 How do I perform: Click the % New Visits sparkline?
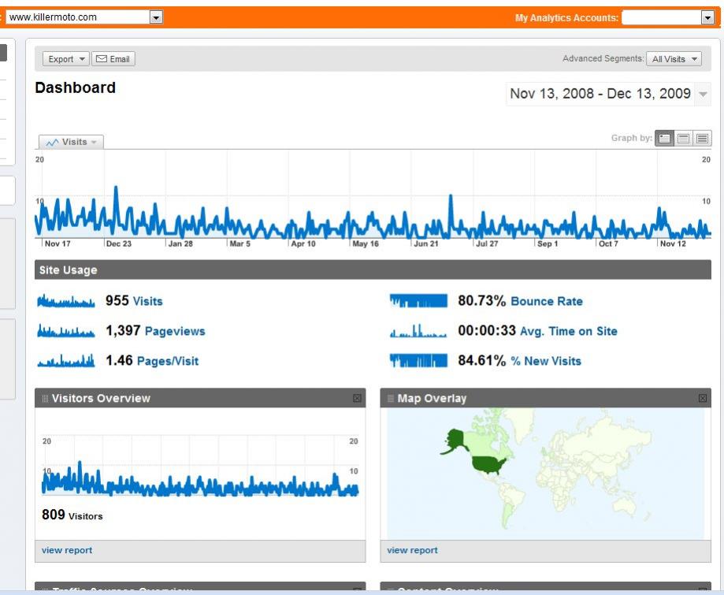418,360
